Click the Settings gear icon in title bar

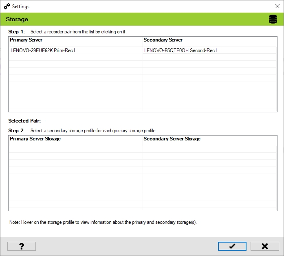(x=7, y=7)
